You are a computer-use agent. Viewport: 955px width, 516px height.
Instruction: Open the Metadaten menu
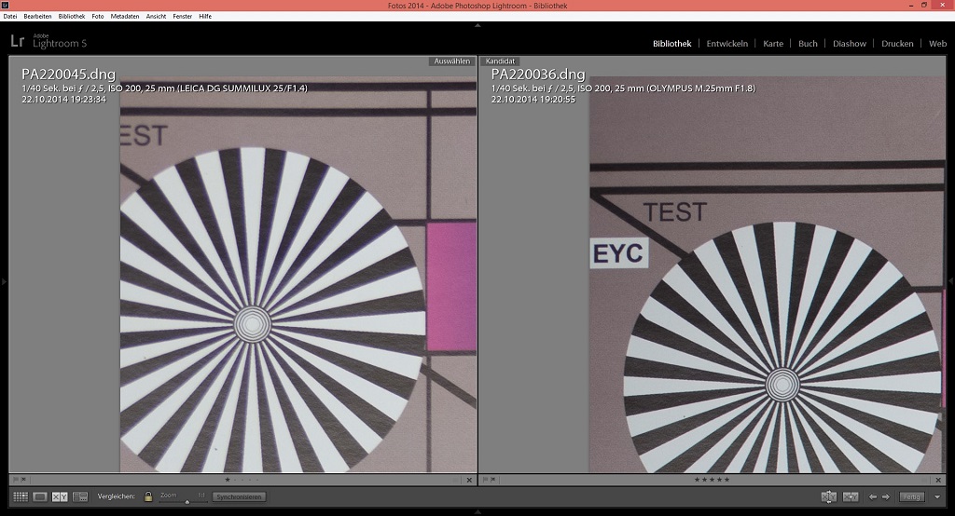click(124, 16)
